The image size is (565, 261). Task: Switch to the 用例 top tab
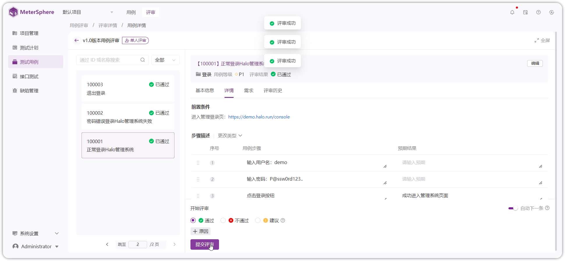[x=131, y=12]
